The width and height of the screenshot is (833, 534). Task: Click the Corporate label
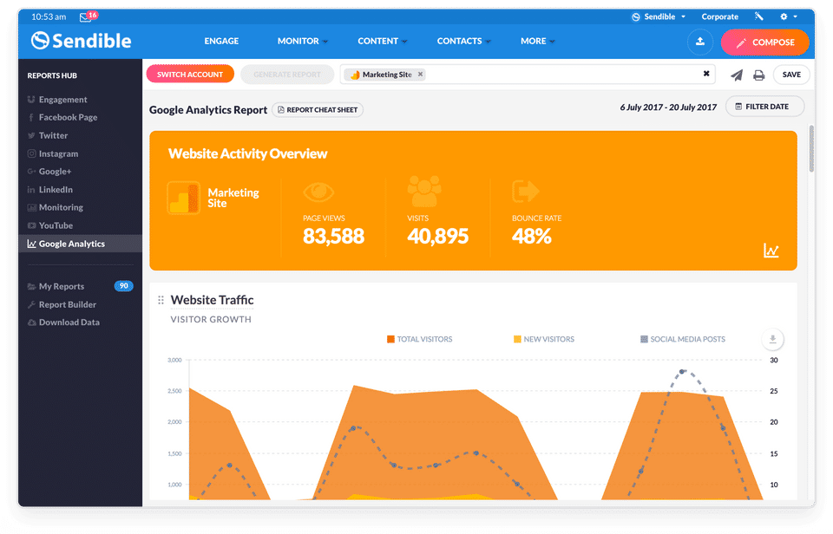click(x=720, y=16)
